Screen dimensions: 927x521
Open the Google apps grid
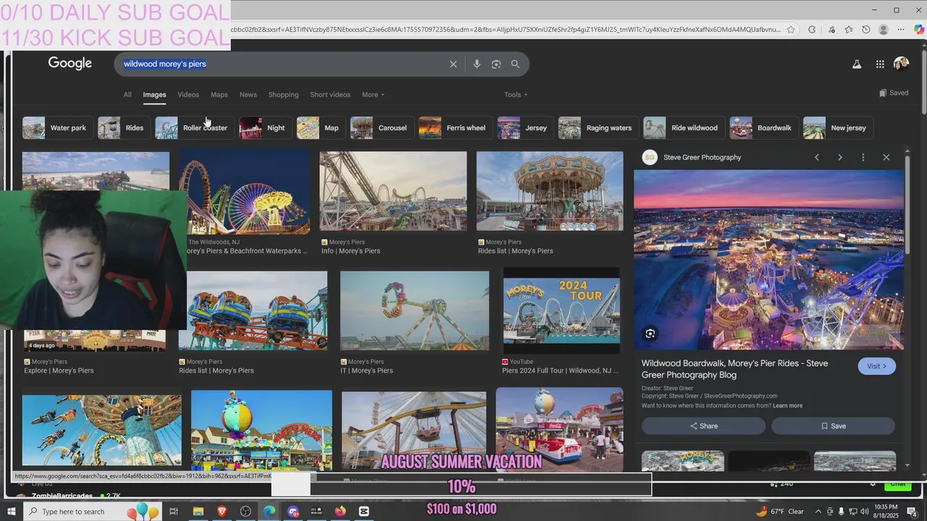(x=880, y=64)
